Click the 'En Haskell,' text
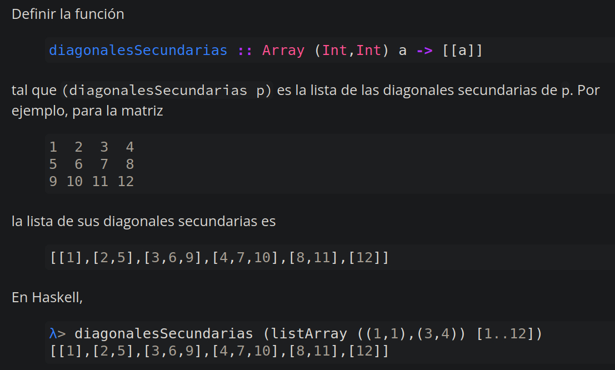 point(47,297)
